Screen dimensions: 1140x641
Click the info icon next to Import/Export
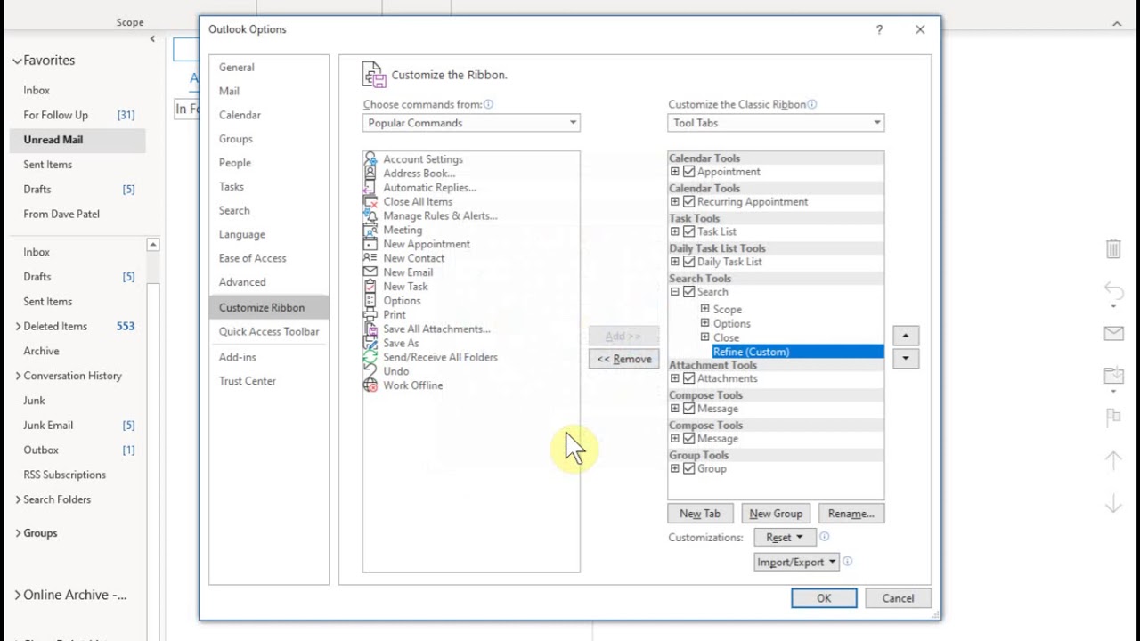pyautogui.click(x=848, y=562)
